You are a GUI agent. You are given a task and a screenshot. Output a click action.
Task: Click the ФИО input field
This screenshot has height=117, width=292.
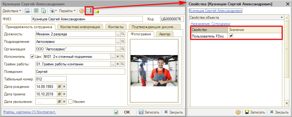[87, 19]
